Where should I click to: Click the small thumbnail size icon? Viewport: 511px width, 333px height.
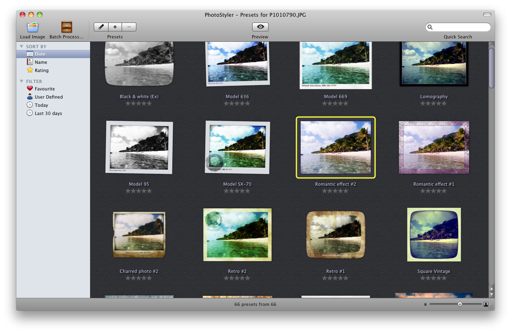coord(425,304)
